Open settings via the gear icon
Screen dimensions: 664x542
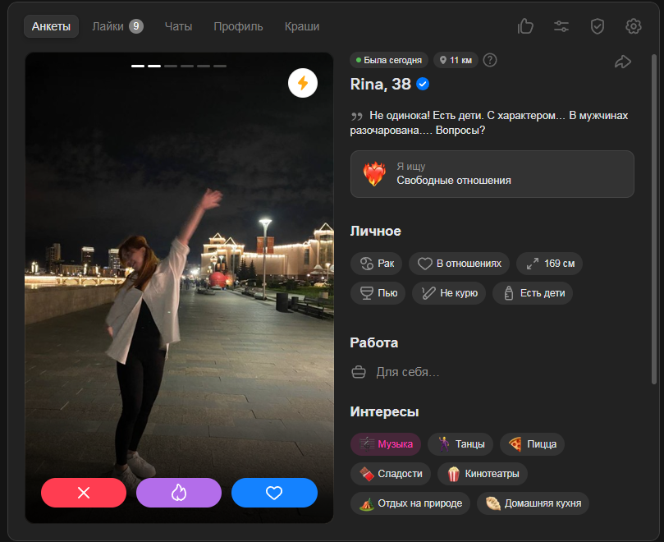[x=633, y=26]
